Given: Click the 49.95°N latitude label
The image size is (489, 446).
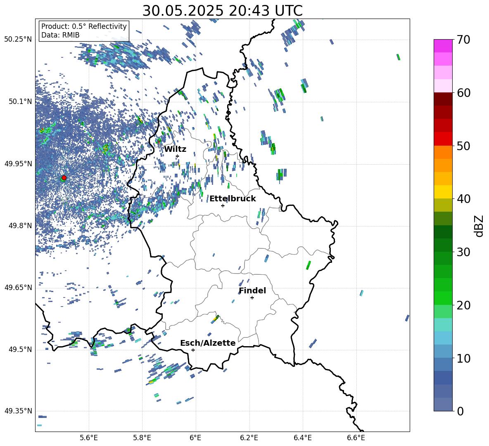Looking at the screenshot, I should pyautogui.click(x=18, y=163).
